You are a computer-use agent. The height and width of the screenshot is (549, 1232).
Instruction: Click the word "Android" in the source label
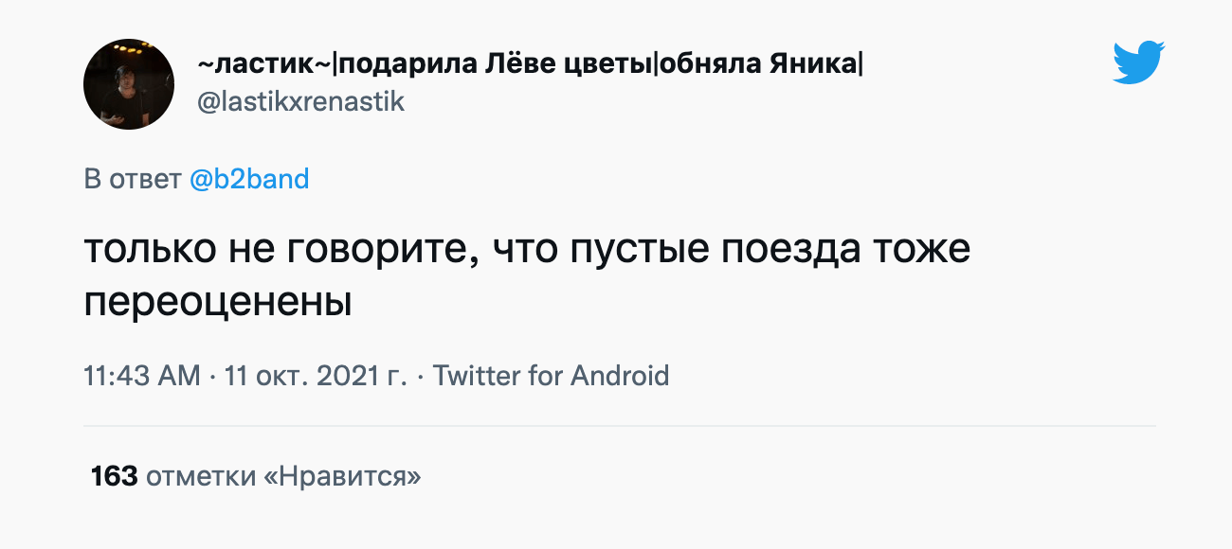[x=620, y=375]
